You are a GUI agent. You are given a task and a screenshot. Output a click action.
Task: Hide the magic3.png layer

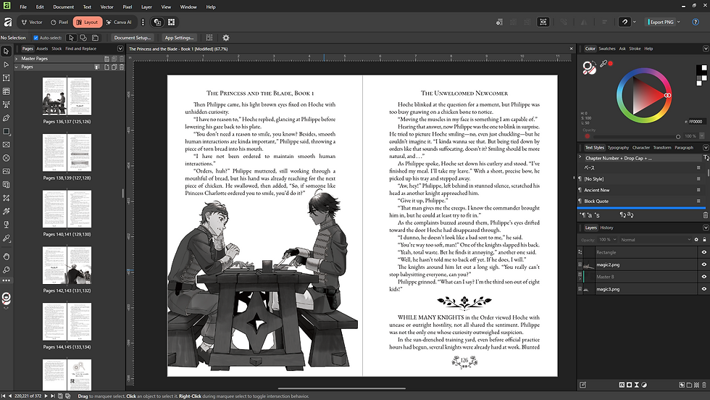703,289
